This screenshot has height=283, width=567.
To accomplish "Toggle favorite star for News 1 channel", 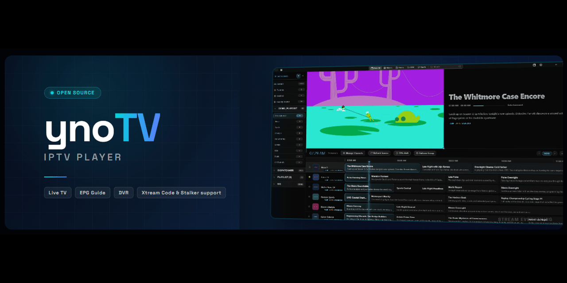I will (309, 167).
